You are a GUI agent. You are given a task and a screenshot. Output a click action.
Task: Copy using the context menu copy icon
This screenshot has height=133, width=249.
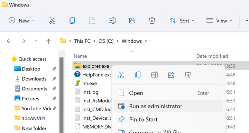tap(138, 75)
